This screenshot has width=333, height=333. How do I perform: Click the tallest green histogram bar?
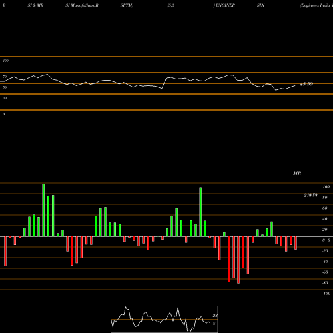(43, 210)
